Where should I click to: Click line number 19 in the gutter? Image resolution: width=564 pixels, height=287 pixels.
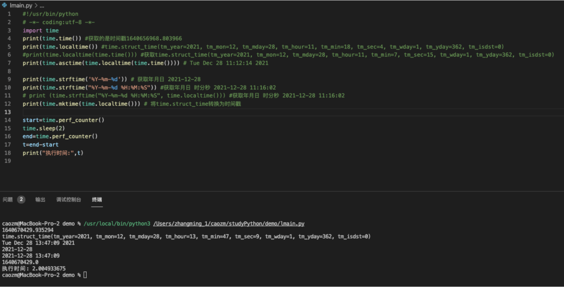[x=7, y=161]
